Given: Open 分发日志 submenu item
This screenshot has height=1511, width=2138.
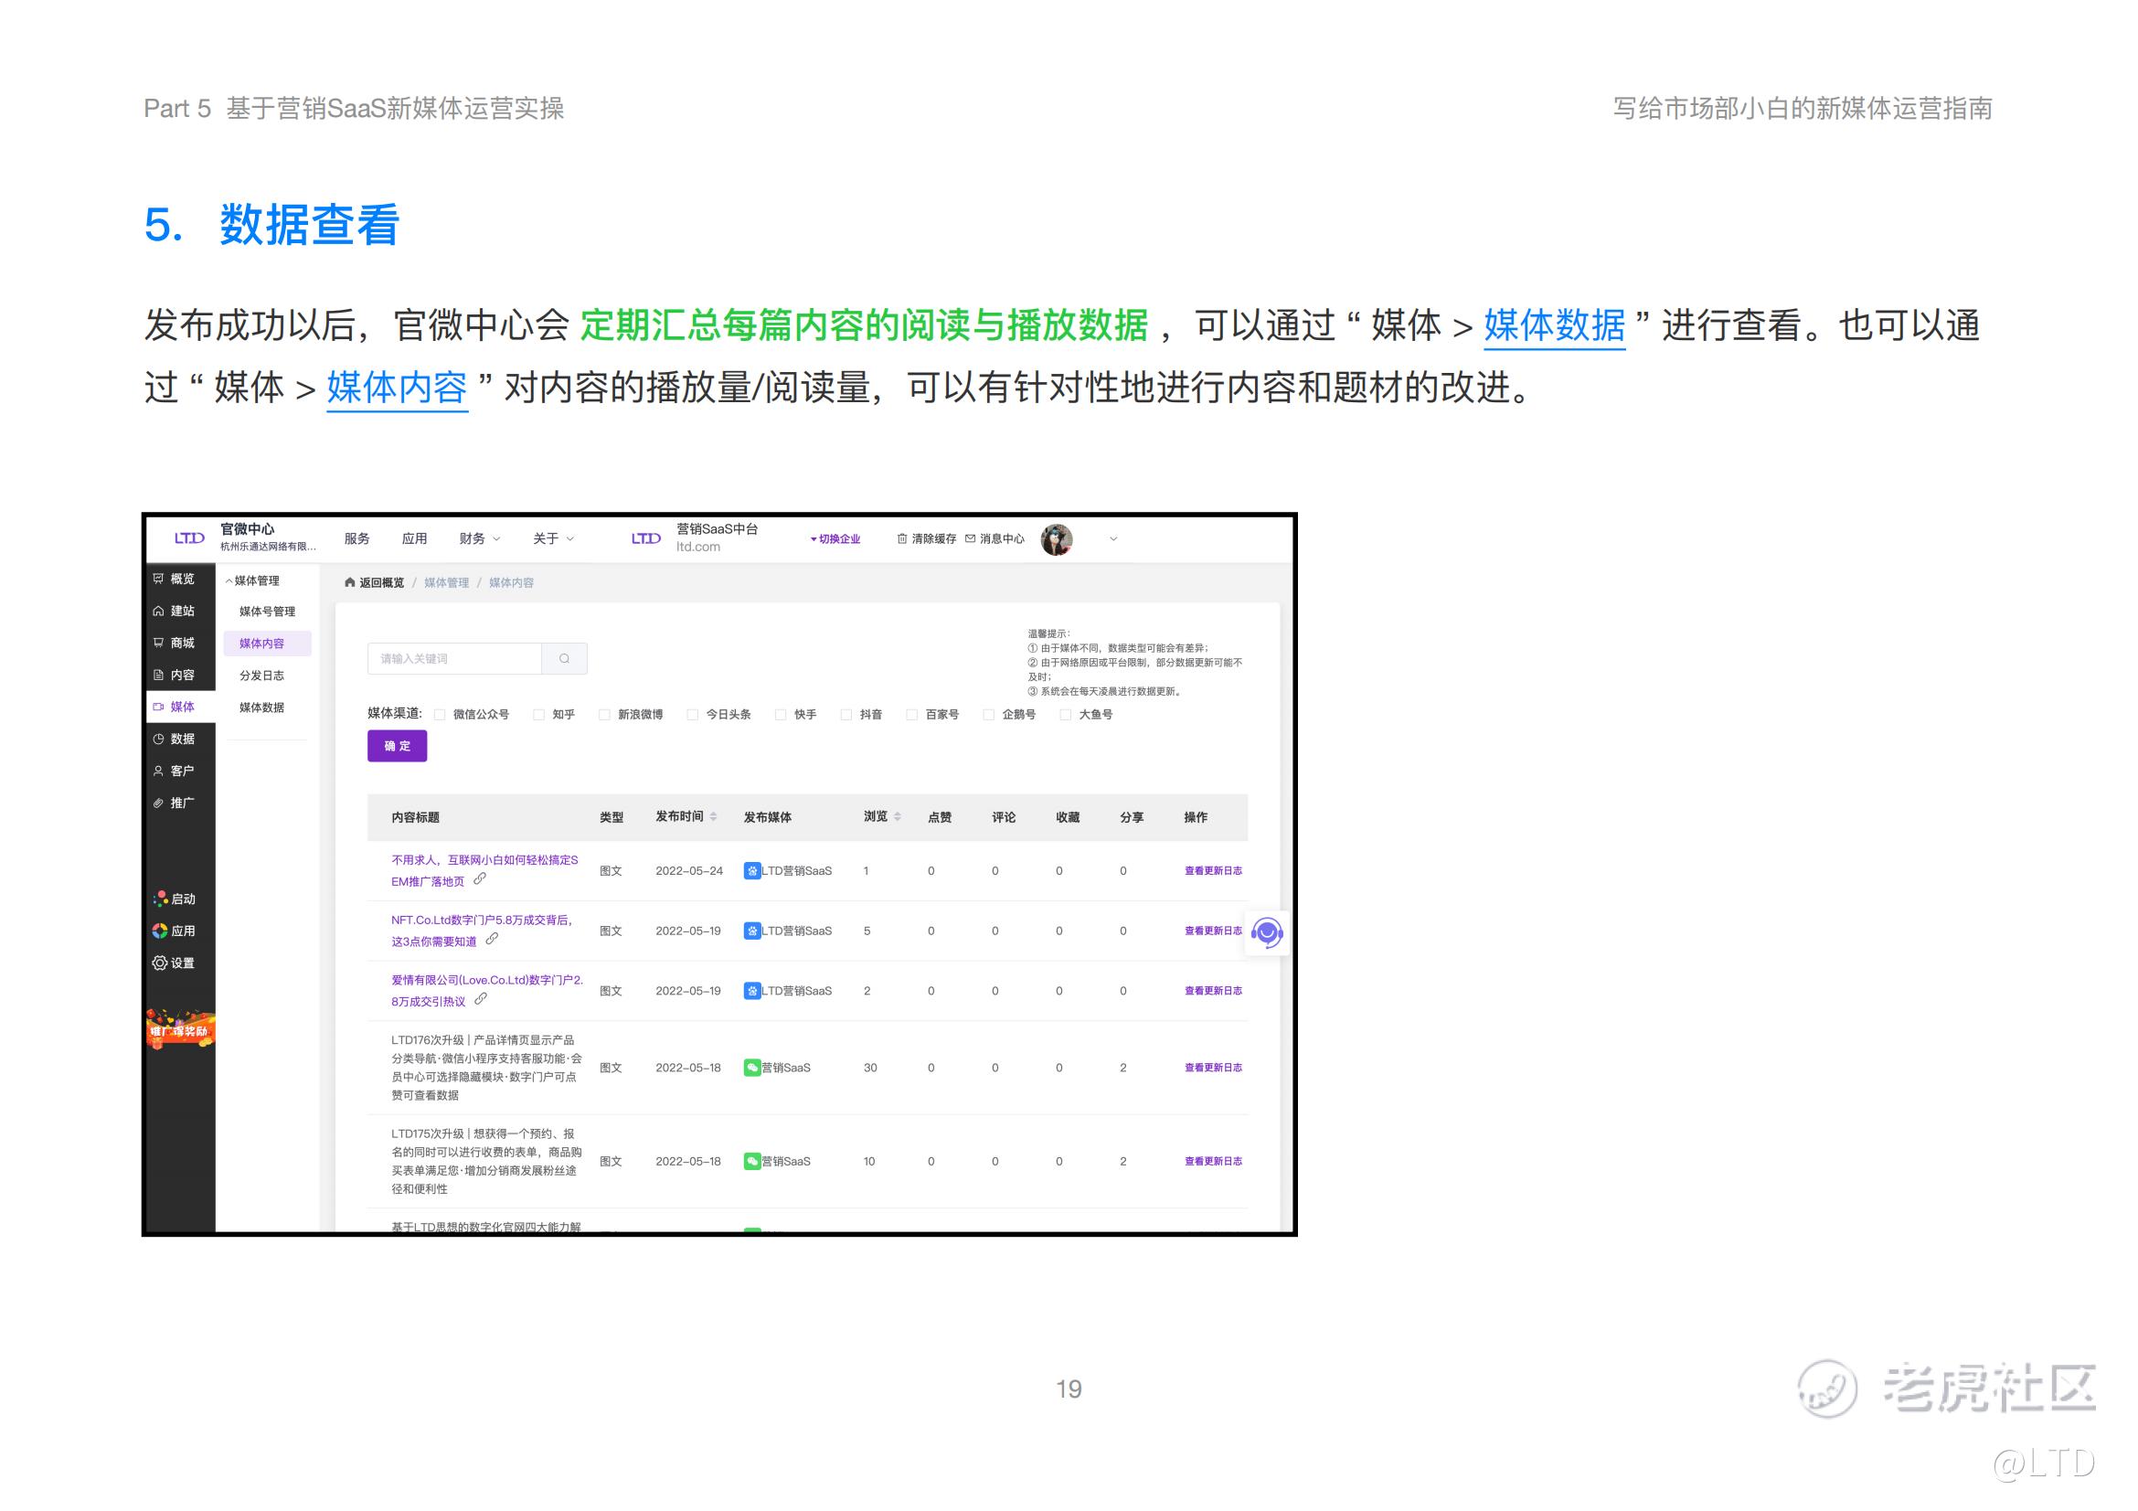Looking at the screenshot, I should click(261, 675).
